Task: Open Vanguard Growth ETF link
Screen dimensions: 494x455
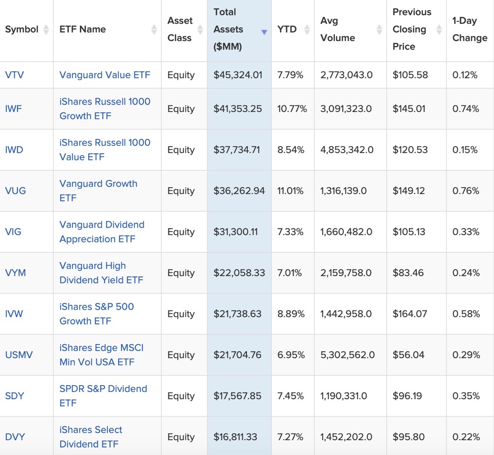Action: click(99, 191)
